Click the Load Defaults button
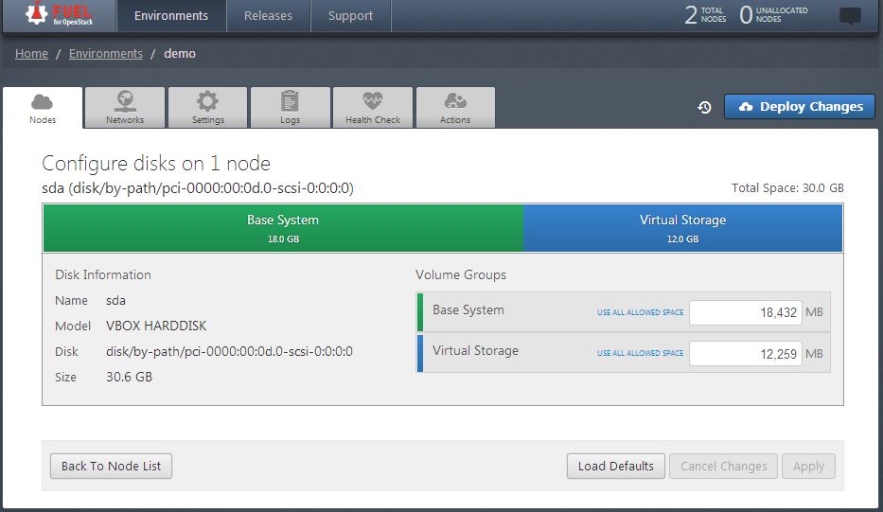Viewport: 883px width, 512px height. tap(615, 467)
